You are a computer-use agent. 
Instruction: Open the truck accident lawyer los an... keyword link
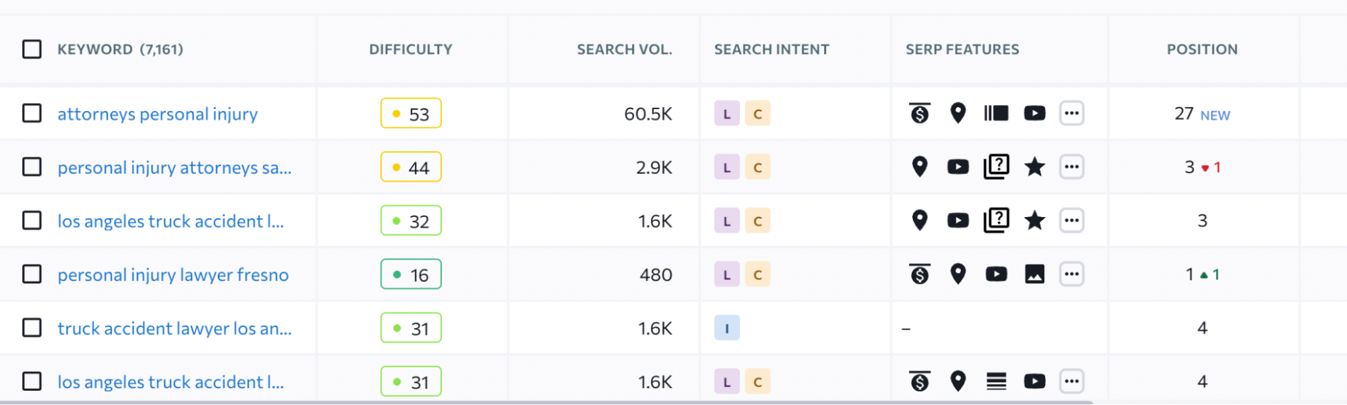[175, 328]
